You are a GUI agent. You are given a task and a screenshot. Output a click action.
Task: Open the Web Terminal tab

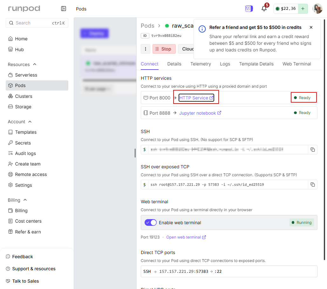coord(296,64)
